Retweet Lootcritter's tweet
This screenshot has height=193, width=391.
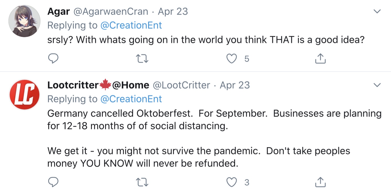tap(143, 182)
